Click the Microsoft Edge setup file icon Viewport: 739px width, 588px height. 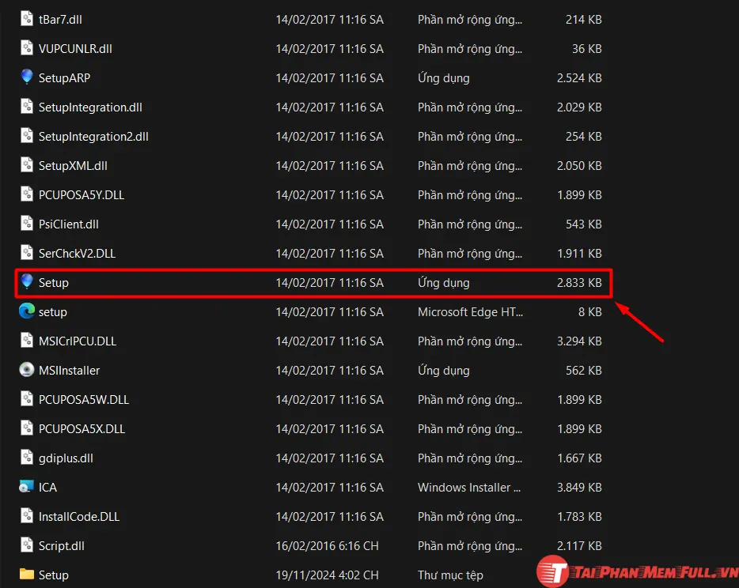27,311
